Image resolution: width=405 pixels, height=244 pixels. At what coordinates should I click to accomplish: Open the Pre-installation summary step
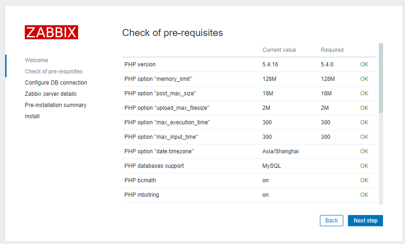click(55, 105)
